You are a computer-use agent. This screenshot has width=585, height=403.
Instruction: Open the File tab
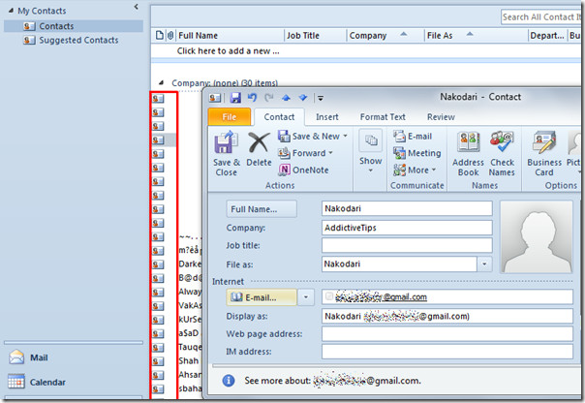[230, 117]
